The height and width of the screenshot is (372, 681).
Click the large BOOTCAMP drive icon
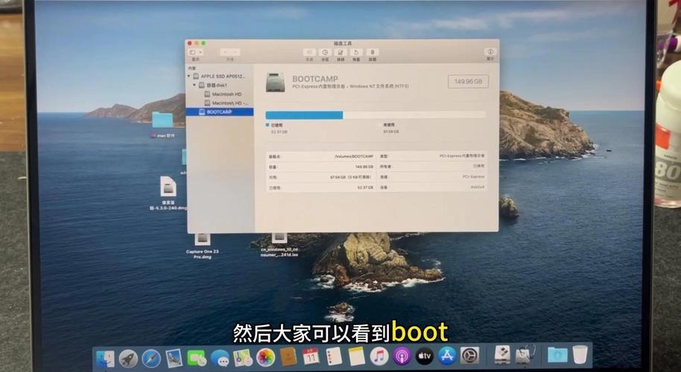tap(276, 82)
